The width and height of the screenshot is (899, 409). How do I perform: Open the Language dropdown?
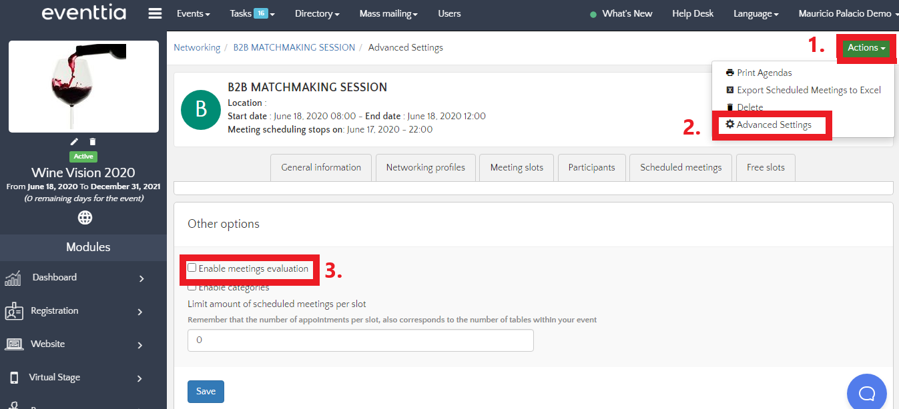tap(756, 13)
